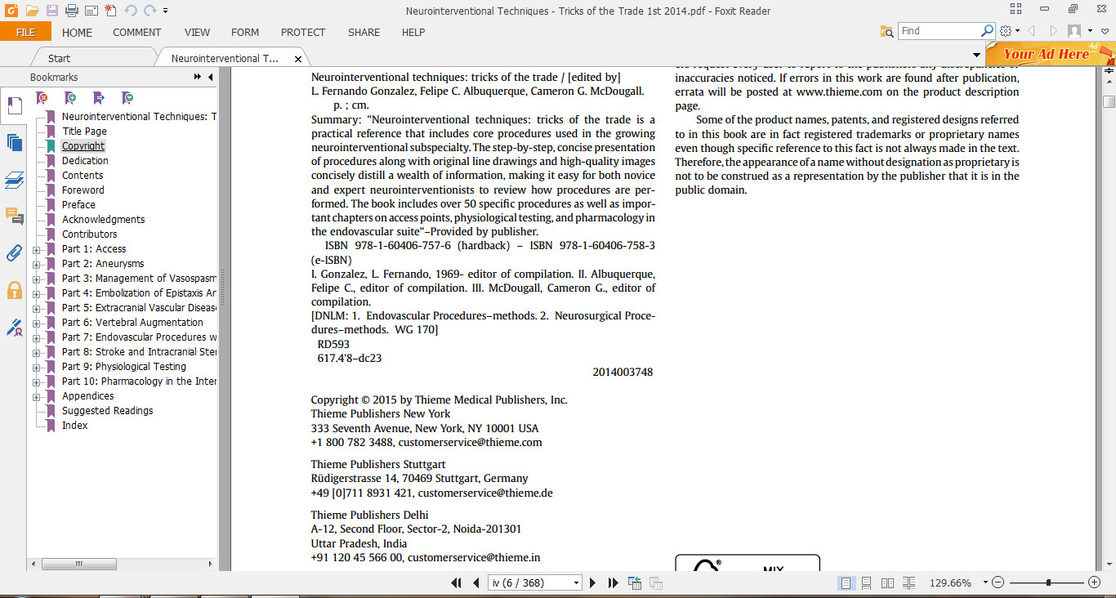Image resolution: width=1116 pixels, height=598 pixels.
Task: Expand the Part 1: Access bookmark
Action: point(36,249)
